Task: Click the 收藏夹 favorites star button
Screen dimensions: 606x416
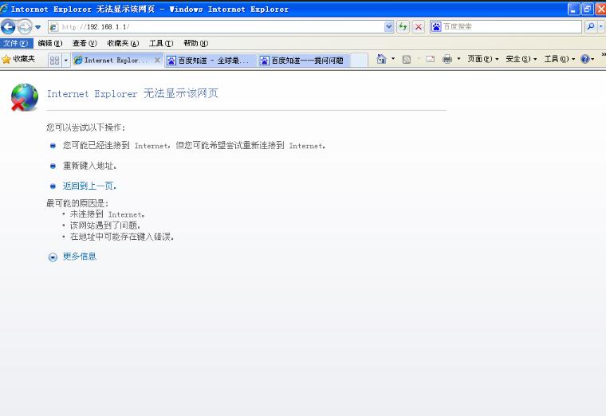Action: click(18, 59)
